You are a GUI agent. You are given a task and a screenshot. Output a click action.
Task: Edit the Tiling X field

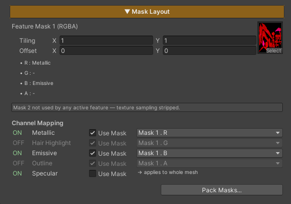pos(106,41)
